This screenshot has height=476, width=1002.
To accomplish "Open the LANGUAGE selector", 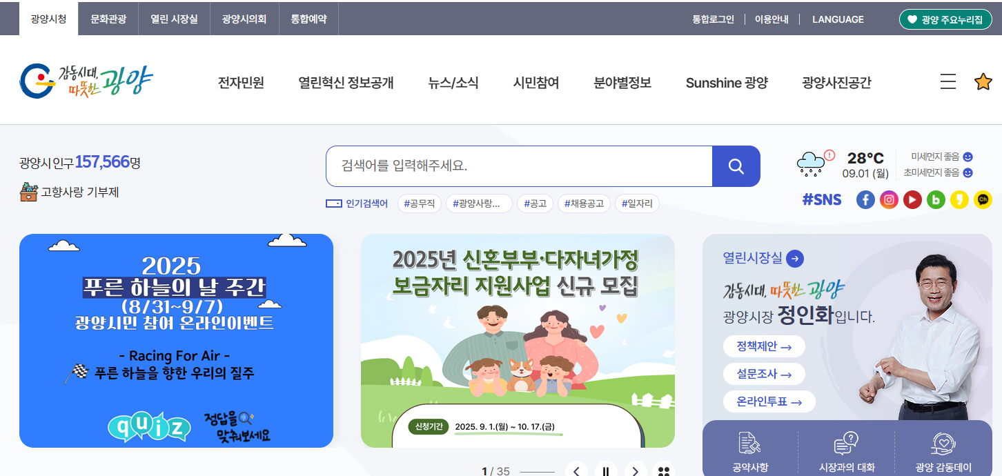I will (838, 19).
